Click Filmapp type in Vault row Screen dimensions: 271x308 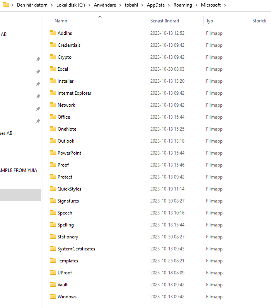[214, 285]
